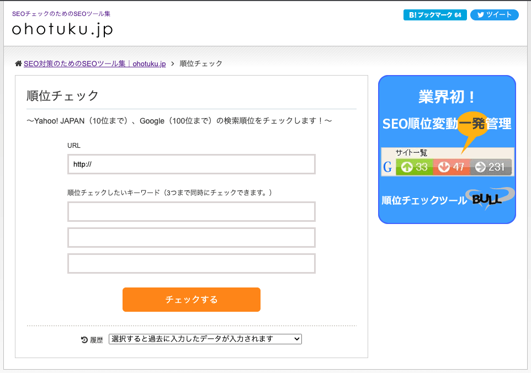Click the history clock icon beside 履歴

(x=84, y=340)
